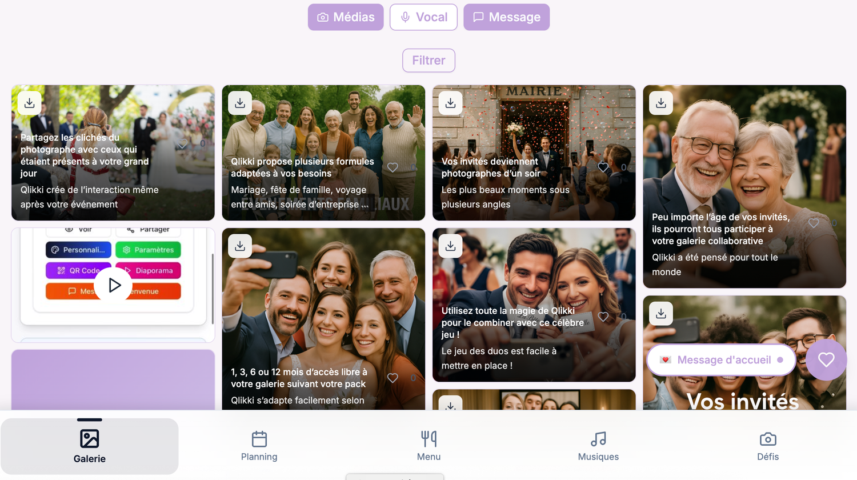Toggle the Message filter
The width and height of the screenshot is (857, 480).
coord(506,17)
